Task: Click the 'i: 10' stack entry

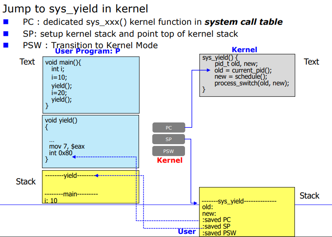Action: (51, 201)
